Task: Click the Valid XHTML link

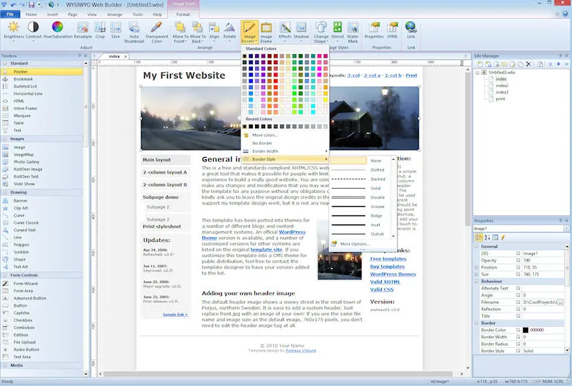Action: click(x=385, y=282)
